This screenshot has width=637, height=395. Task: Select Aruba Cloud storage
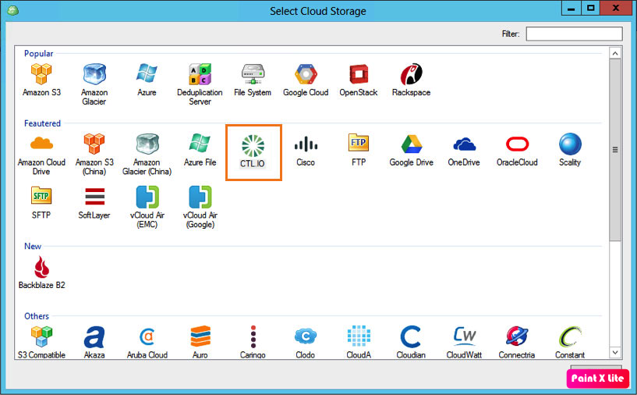[147, 336]
